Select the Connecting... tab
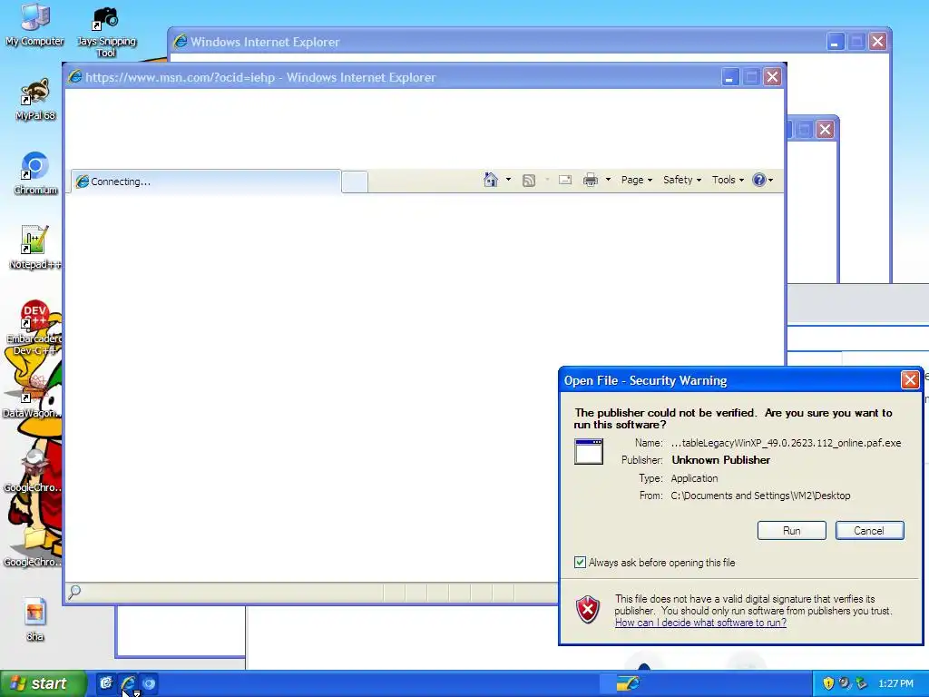 (x=206, y=182)
